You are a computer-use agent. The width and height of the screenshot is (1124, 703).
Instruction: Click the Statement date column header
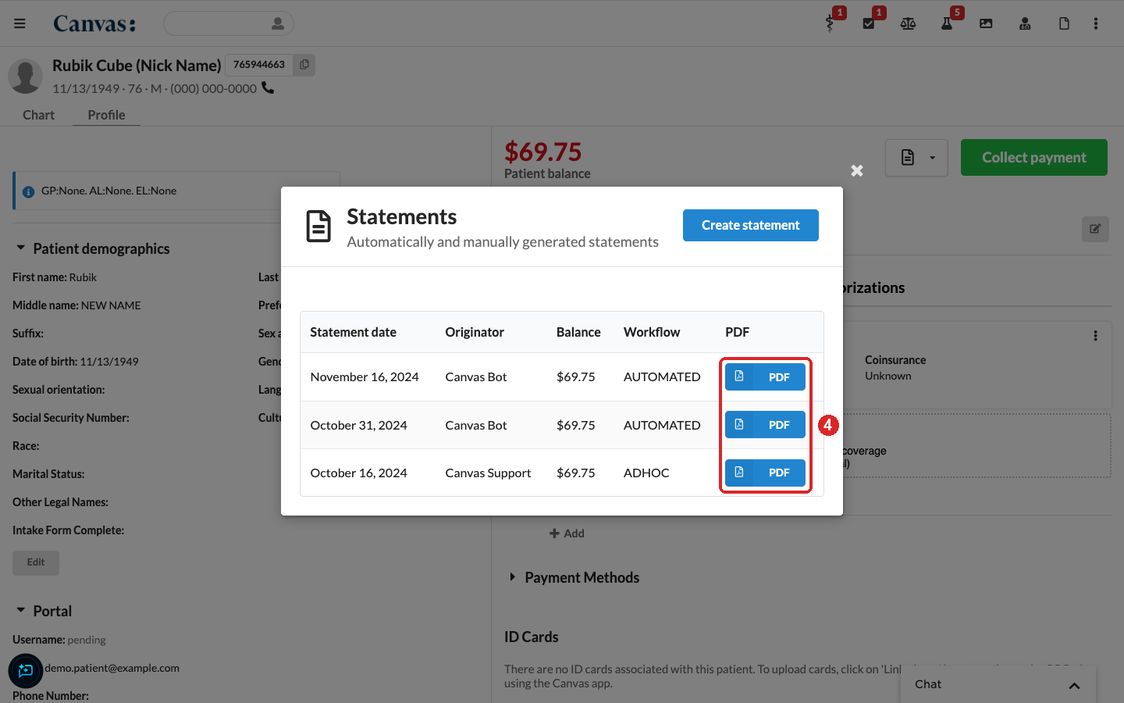(x=353, y=332)
